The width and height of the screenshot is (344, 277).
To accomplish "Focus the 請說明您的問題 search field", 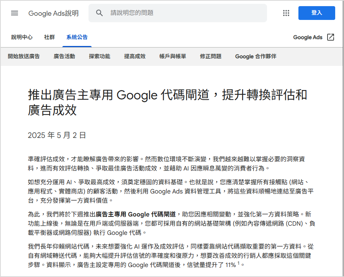I will pyautogui.click(x=177, y=13).
